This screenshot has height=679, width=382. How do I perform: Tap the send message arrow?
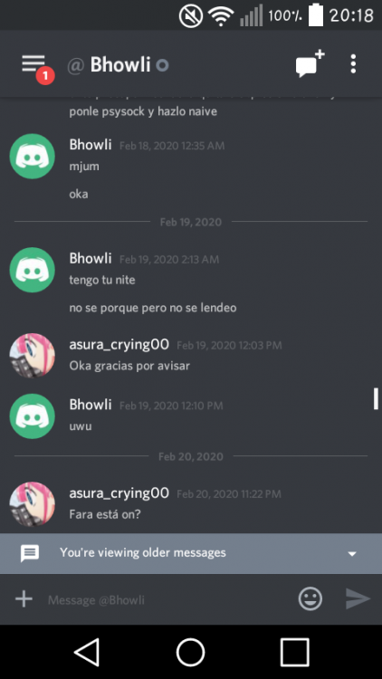coord(358,599)
